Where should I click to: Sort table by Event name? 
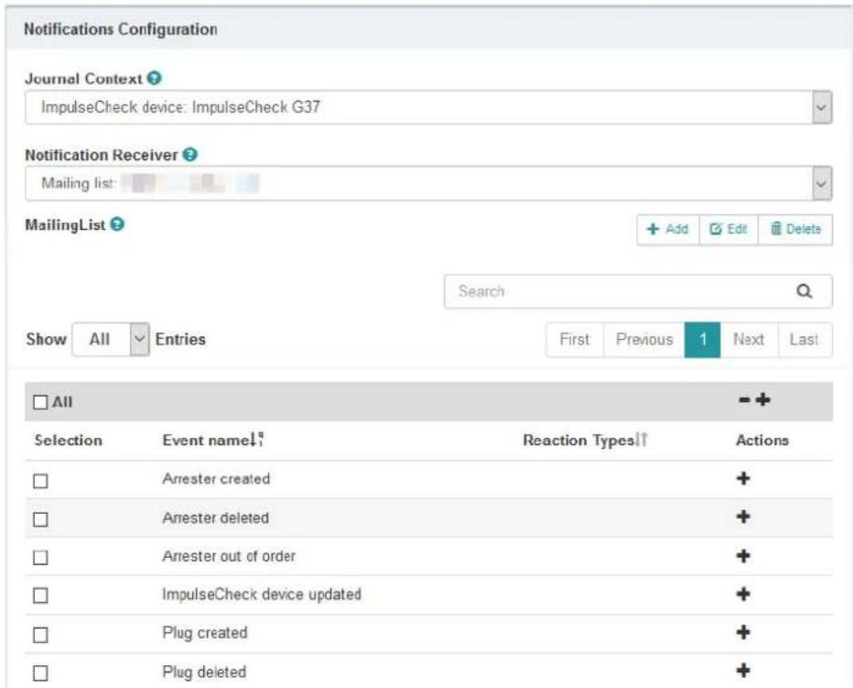point(213,440)
